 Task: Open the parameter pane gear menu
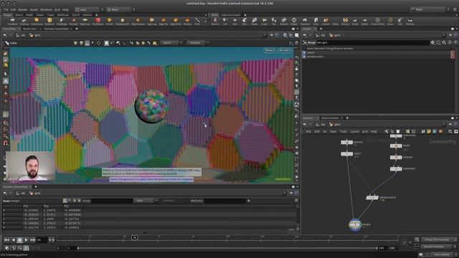click(x=432, y=43)
